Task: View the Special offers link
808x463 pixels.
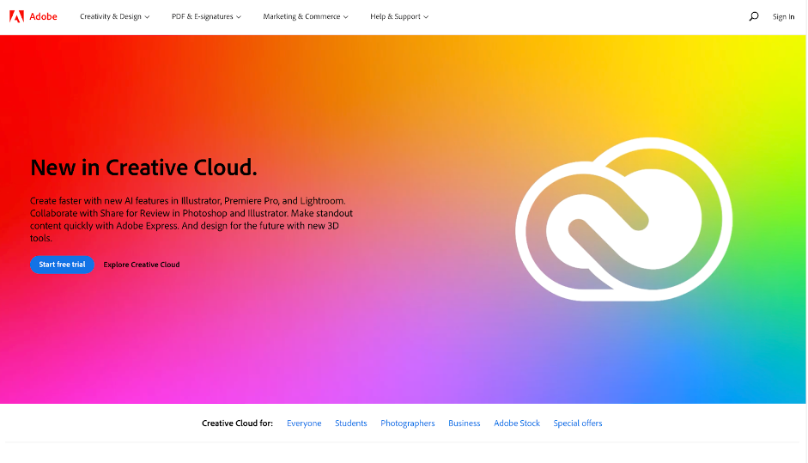Action: [x=578, y=423]
